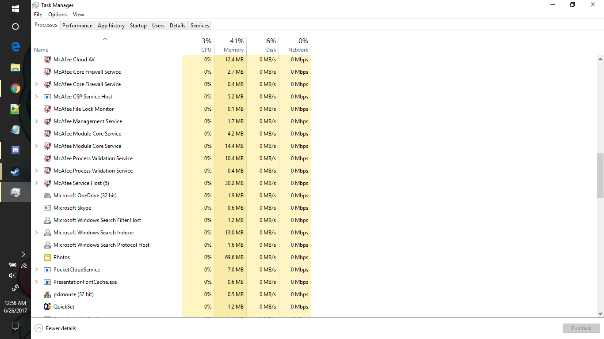
Task: Expand the PocketCloudService row
Action: [x=37, y=270]
